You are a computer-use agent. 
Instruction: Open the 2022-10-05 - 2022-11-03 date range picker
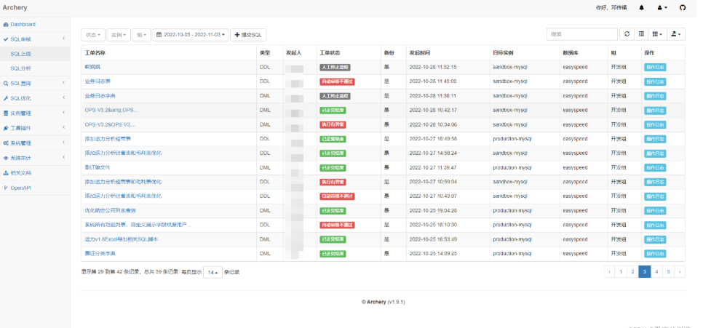pyautogui.click(x=191, y=34)
